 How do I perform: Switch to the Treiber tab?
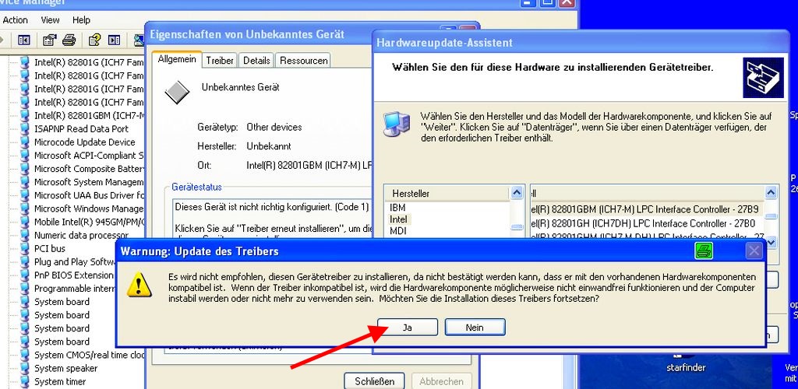(x=220, y=61)
